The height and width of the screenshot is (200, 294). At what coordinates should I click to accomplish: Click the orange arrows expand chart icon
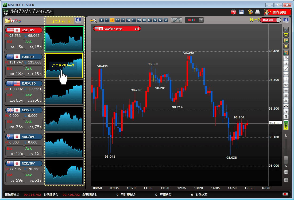point(286,53)
